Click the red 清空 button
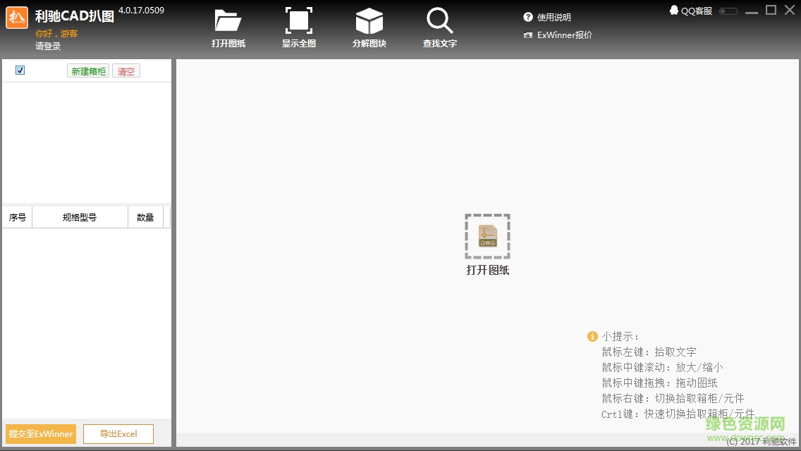Viewport: 801px width, 451px height. (126, 71)
